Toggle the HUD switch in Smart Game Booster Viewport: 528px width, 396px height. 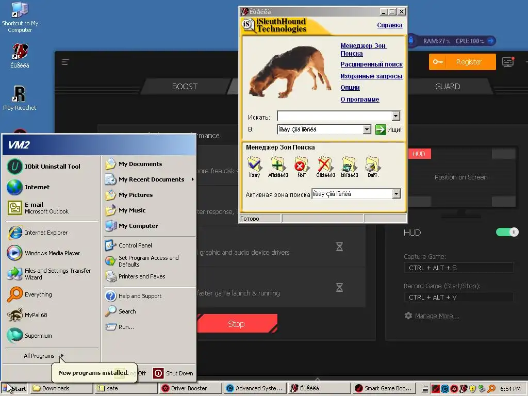(x=507, y=232)
